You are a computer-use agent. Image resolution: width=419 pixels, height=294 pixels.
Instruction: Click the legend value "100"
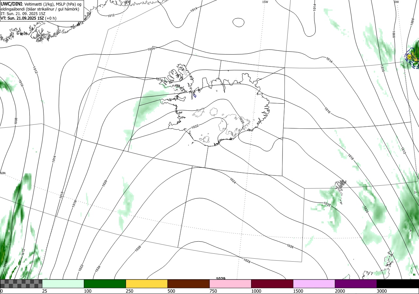[x=88, y=291]
